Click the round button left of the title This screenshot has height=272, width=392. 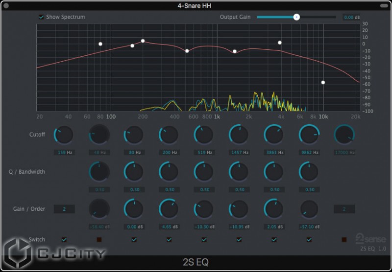pos(6,6)
